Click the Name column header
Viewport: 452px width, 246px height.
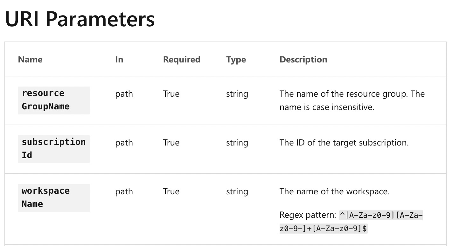click(30, 60)
